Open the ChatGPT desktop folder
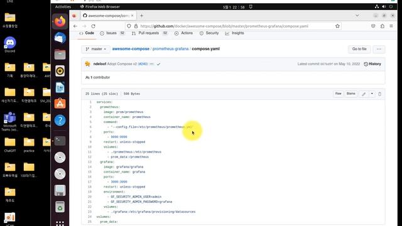402x226 pixels. [10, 145]
